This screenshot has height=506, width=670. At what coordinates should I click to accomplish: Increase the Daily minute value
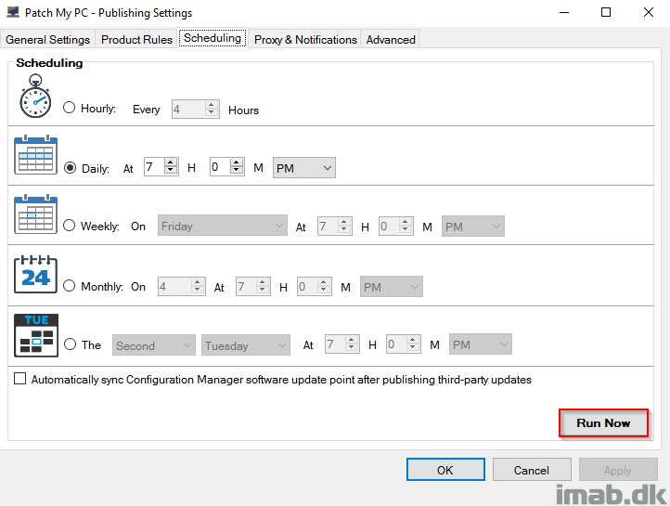point(237,162)
